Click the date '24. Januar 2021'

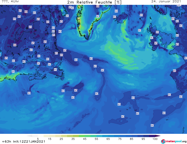coord(166,2)
